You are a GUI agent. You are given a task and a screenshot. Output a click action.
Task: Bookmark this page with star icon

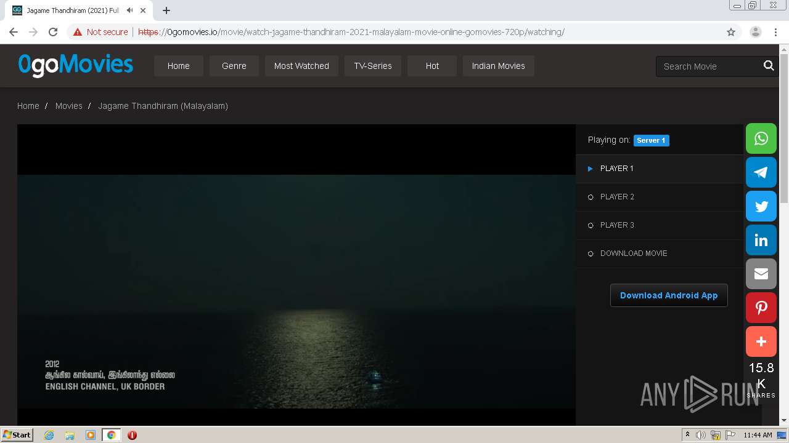coord(731,32)
